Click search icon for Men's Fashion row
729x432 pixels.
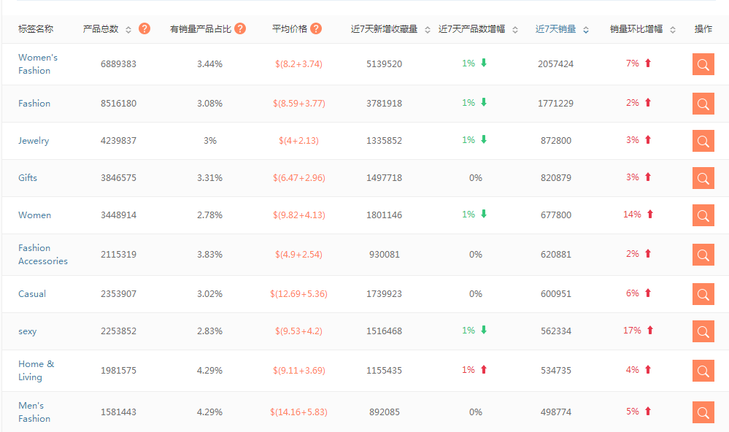point(703,412)
